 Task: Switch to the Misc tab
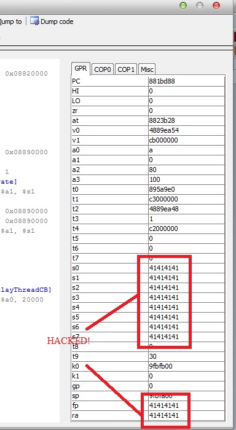(147, 69)
